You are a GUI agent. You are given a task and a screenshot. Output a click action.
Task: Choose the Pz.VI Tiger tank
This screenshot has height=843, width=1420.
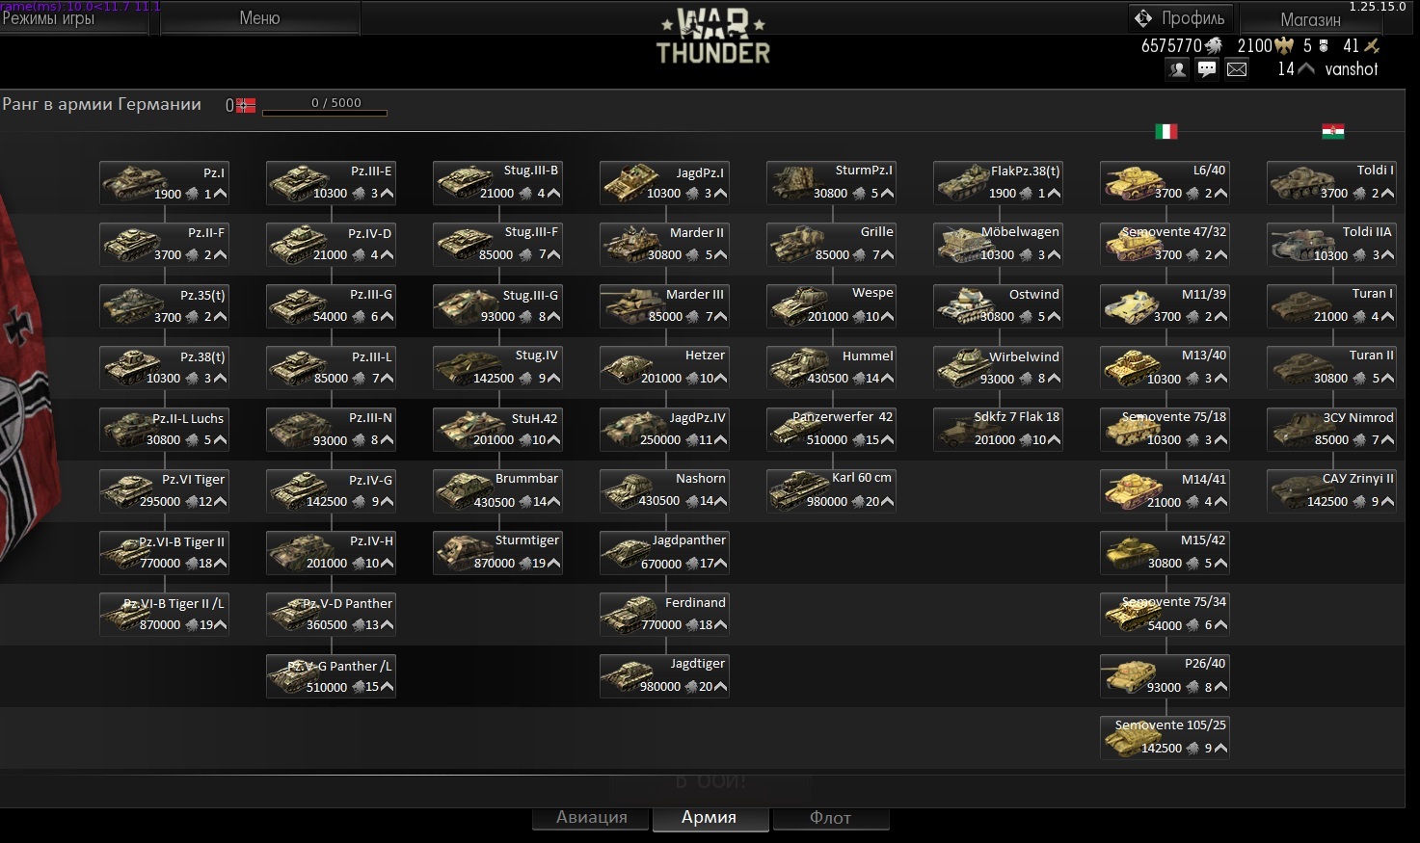[x=164, y=491]
